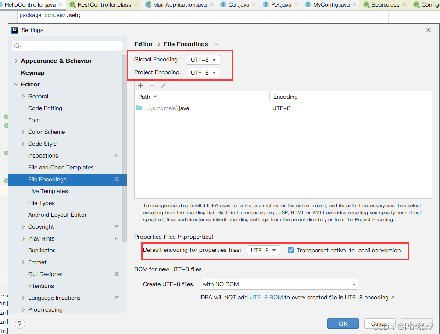
Task: Select Font in settings tree
Action: [34, 120]
